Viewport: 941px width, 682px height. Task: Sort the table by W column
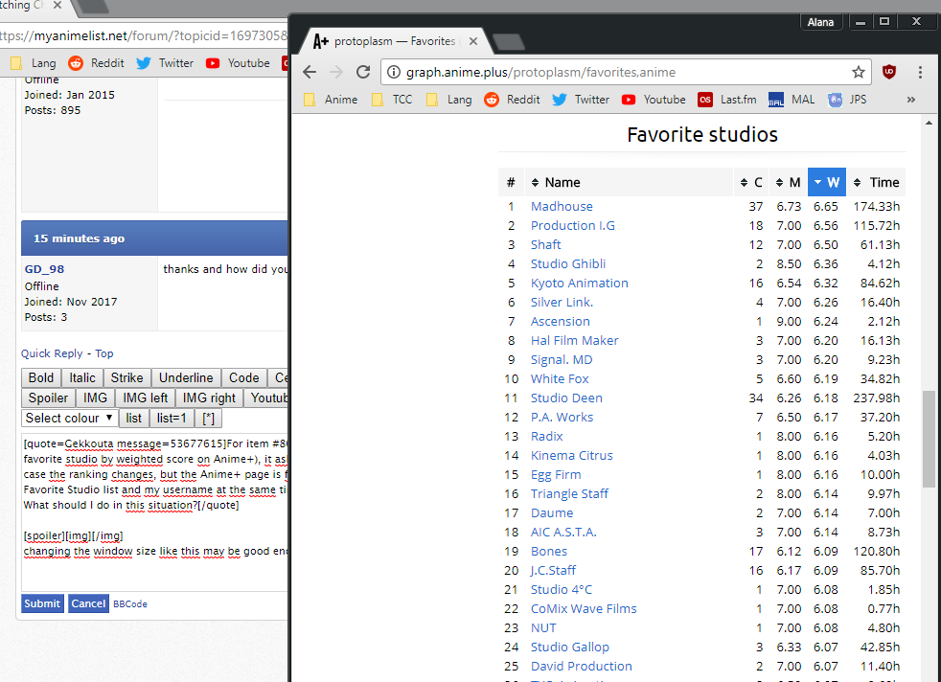point(826,182)
